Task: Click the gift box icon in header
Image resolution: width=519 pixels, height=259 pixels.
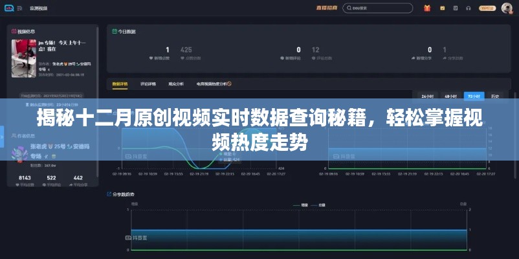Action: pos(426,8)
